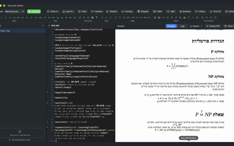Screen dimensions: 234x146
Task: Click Review PDF button
Action: pyautogui.click(x=213, y=26)
